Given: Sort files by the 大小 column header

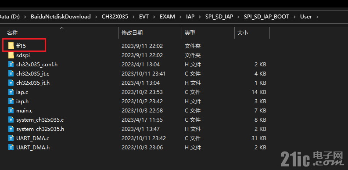Looking at the screenshot, I should (x=243, y=33).
